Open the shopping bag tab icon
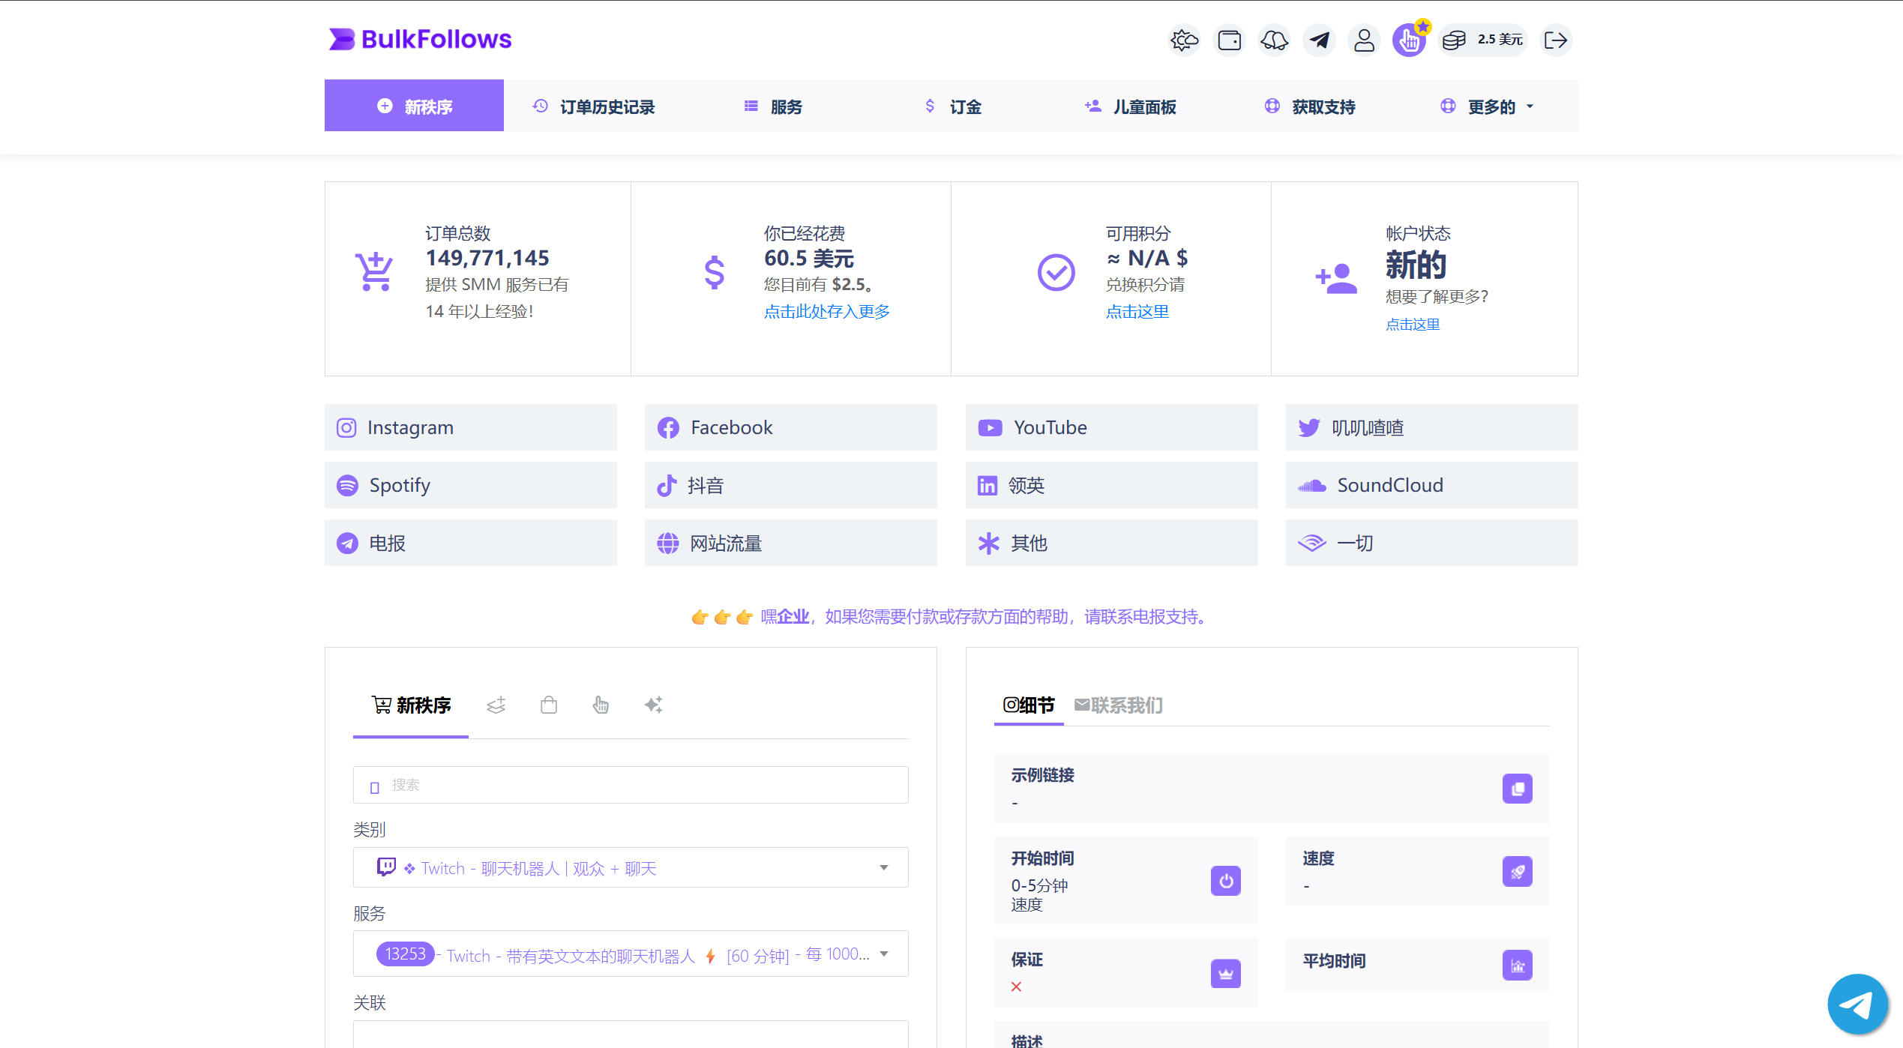Image resolution: width=1903 pixels, height=1048 pixels. 549,705
